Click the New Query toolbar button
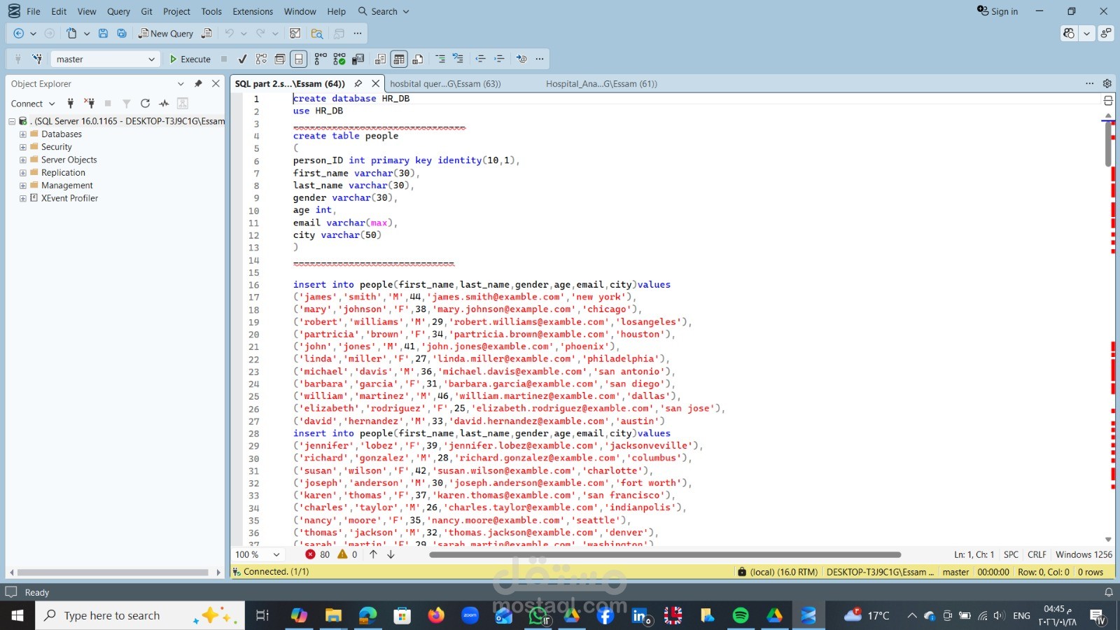 (166, 33)
